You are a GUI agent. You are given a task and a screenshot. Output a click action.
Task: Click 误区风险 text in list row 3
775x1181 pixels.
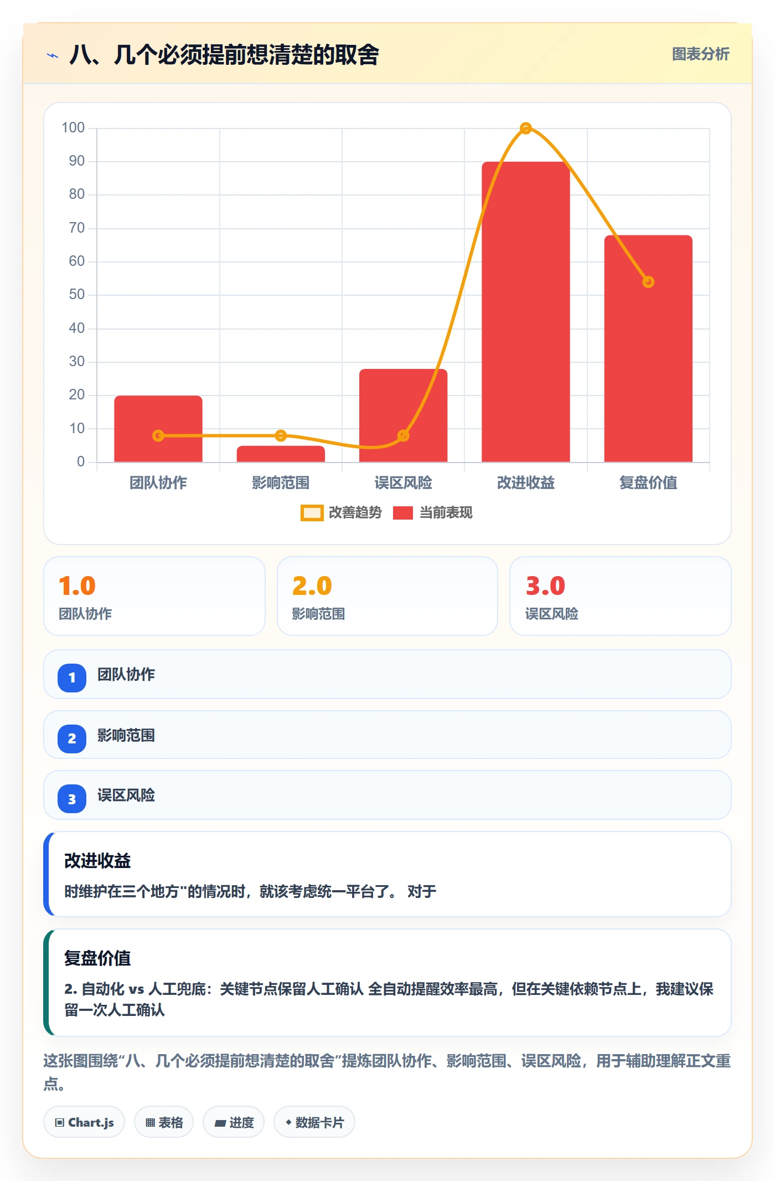[126, 795]
